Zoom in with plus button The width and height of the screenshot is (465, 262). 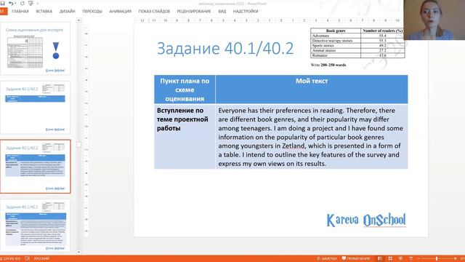[x=456, y=258]
